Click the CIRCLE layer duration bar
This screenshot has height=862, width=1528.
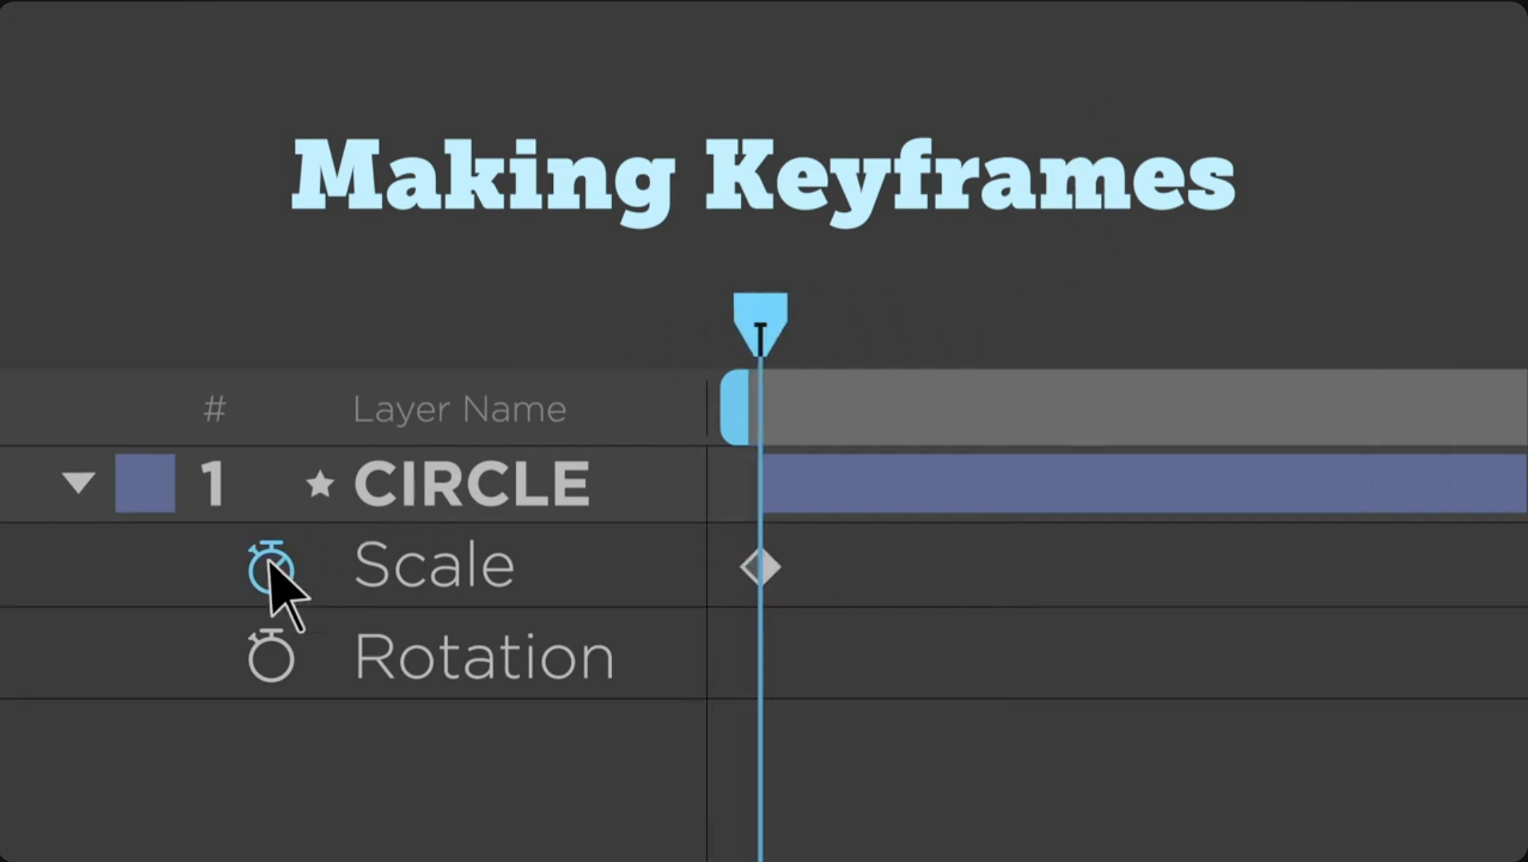(1122, 483)
